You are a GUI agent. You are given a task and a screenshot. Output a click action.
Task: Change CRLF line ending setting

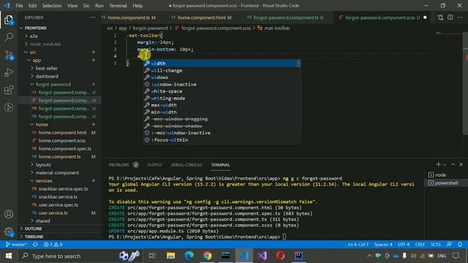(x=420, y=245)
